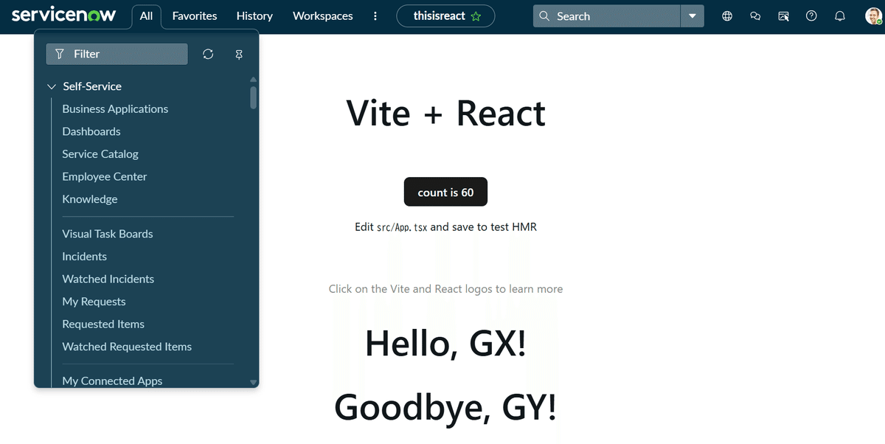Open the chat conversations icon

(x=755, y=16)
